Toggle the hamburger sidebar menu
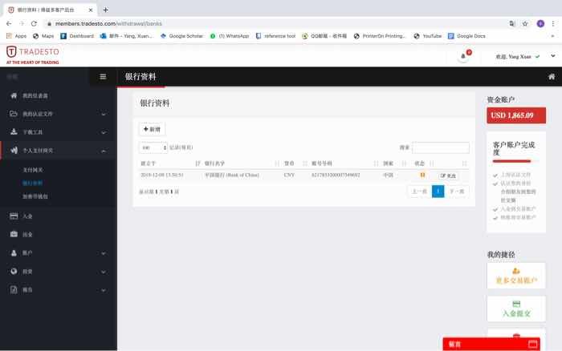 click(103, 77)
